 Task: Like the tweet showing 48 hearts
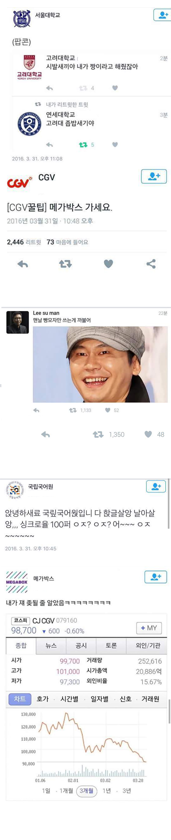point(148,434)
